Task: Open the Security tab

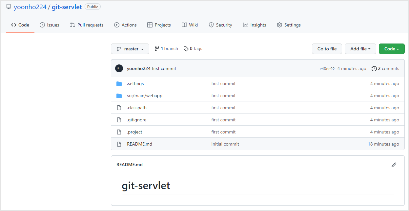Action: pos(220,25)
